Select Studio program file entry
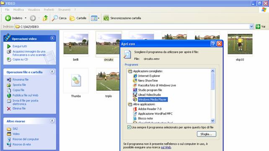The image size is (269, 151). point(150,90)
